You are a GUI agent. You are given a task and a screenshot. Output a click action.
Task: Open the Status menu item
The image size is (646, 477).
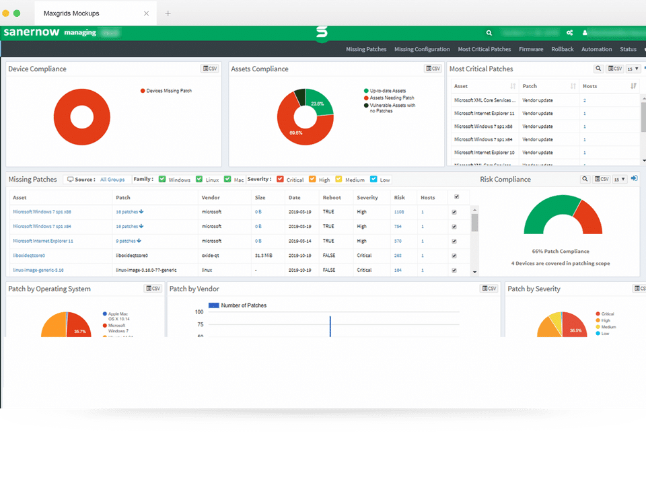click(x=628, y=49)
